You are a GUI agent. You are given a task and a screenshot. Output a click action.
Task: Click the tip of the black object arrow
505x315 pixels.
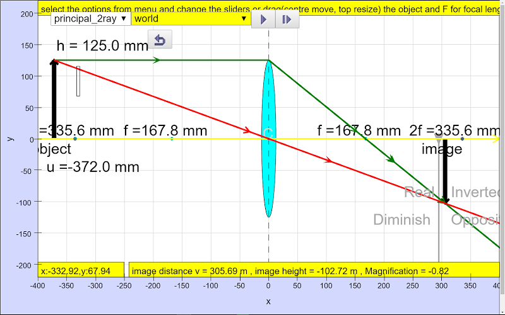click(x=54, y=61)
